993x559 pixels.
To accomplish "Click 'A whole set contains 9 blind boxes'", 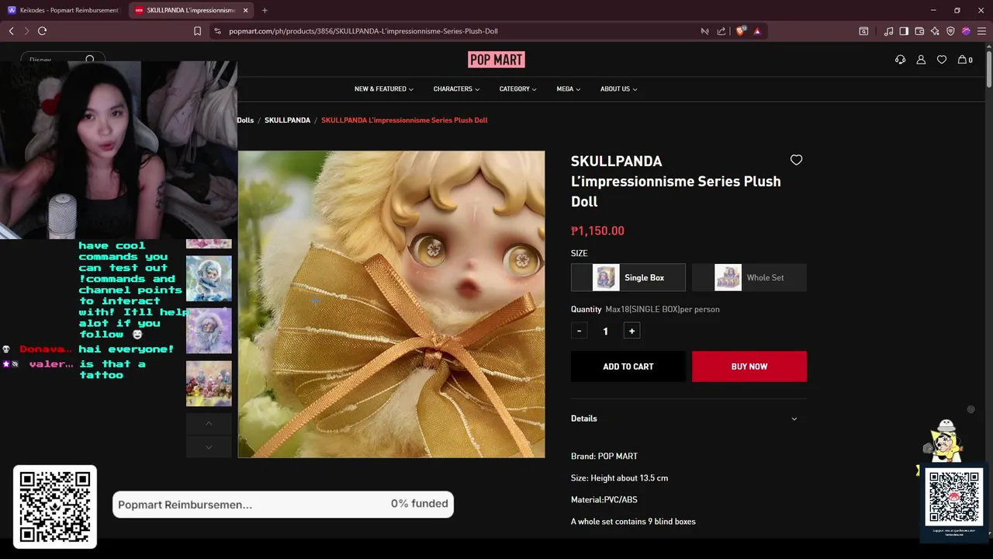I will tap(633, 522).
